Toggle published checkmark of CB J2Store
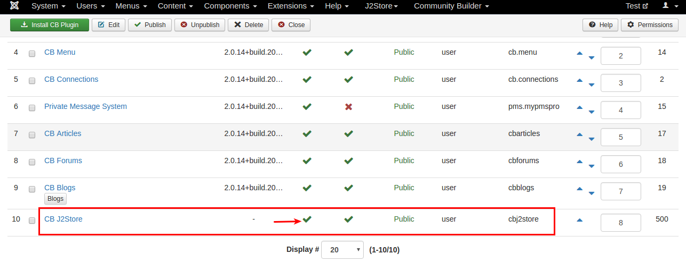Image resolution: width=686 pixels, height=262 pixels. point(307,219)
